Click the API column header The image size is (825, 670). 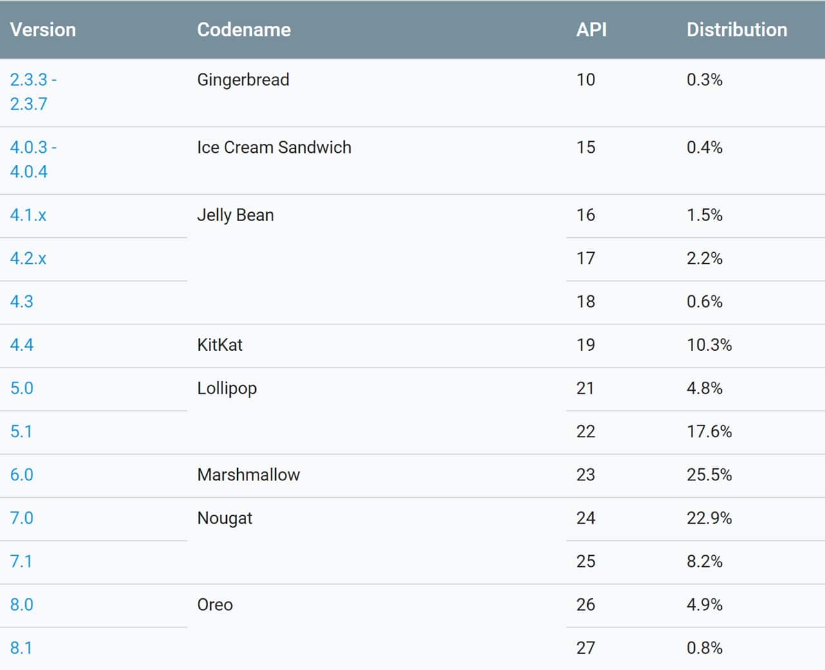click(x=591, y=30)
